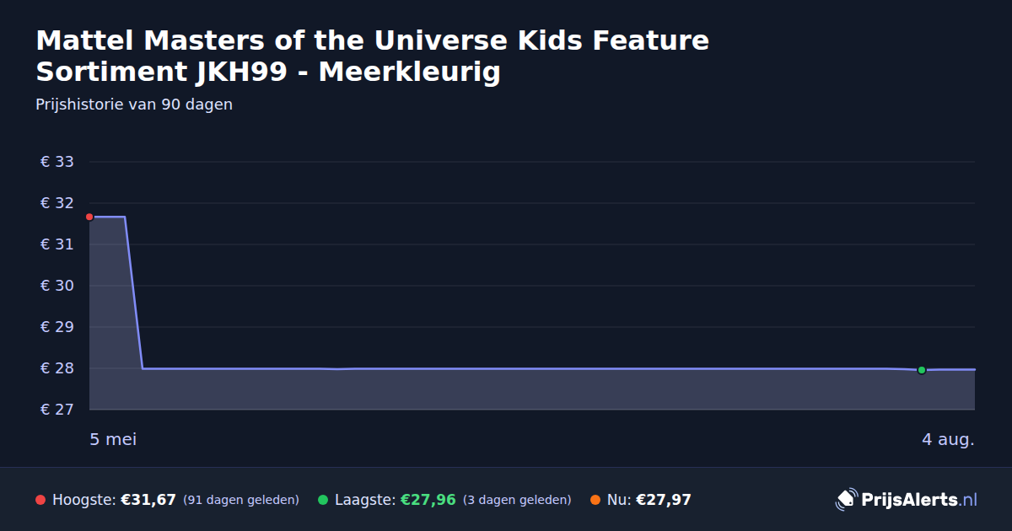Click the 4 aug. date label
The width and height of the screenshot is (1012, 531).
pos(948,439)
